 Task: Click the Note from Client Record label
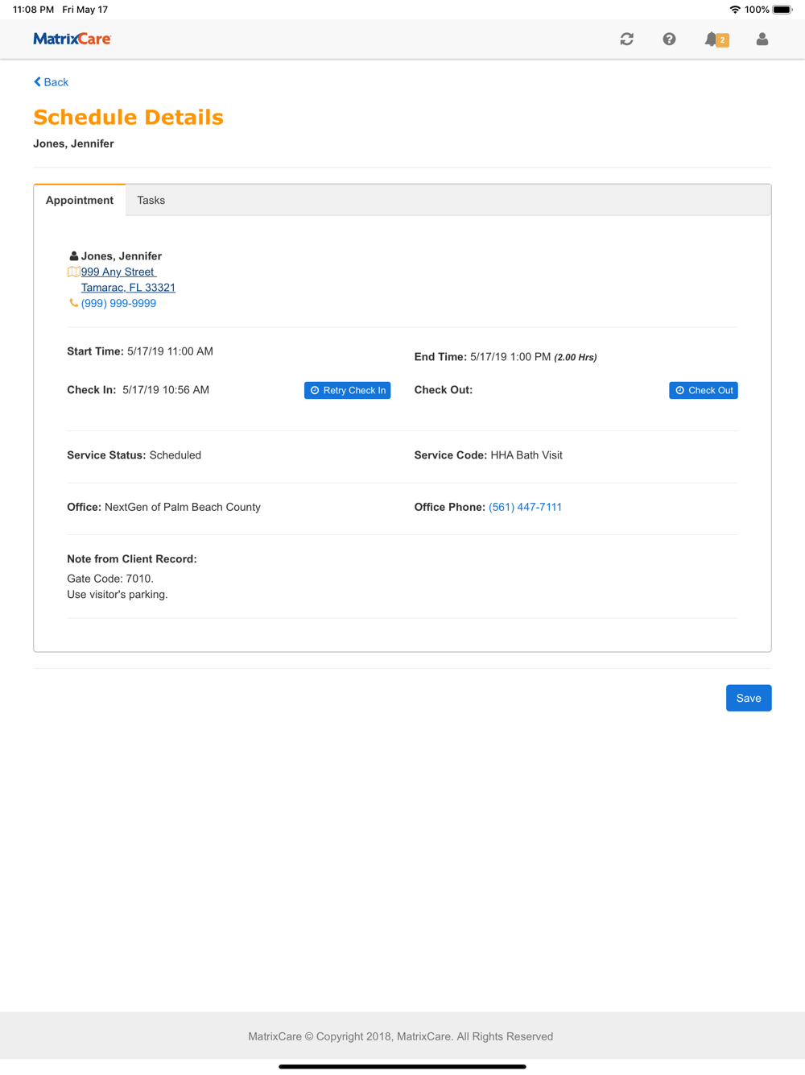[x=132, y=558]
